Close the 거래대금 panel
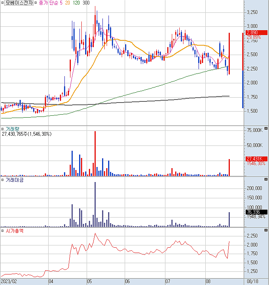269x285 pixels. click(x=266, y=179)
